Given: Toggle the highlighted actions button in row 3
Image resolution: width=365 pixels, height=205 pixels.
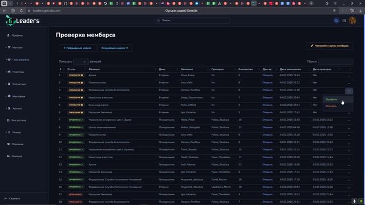Looking at the screenshot, I should [x=348, y=91].
